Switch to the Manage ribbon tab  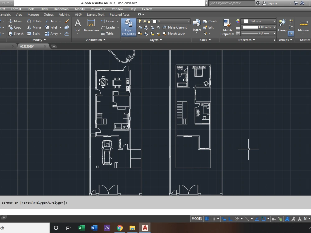click(x=33, y=15)
